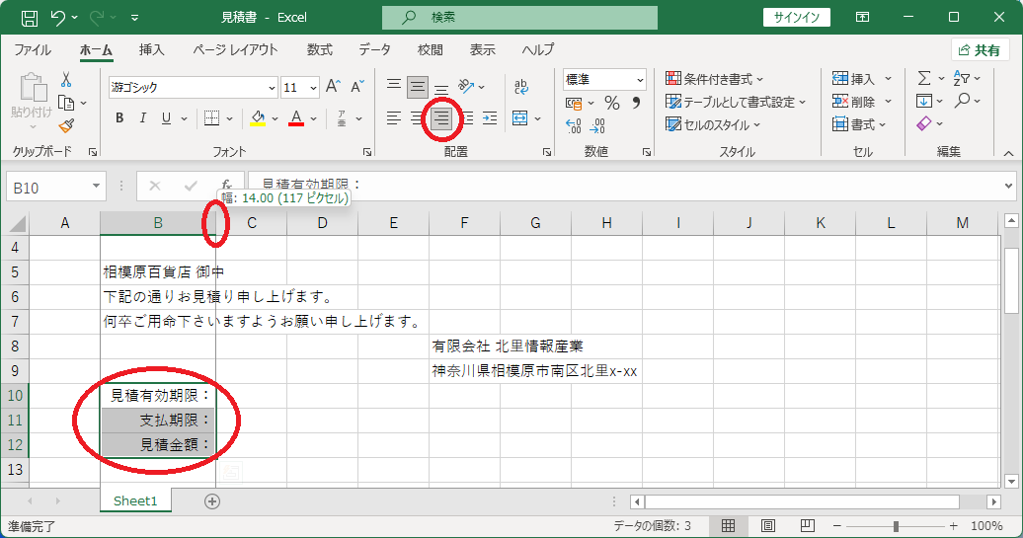Open Find and Select magnifier

962,101
